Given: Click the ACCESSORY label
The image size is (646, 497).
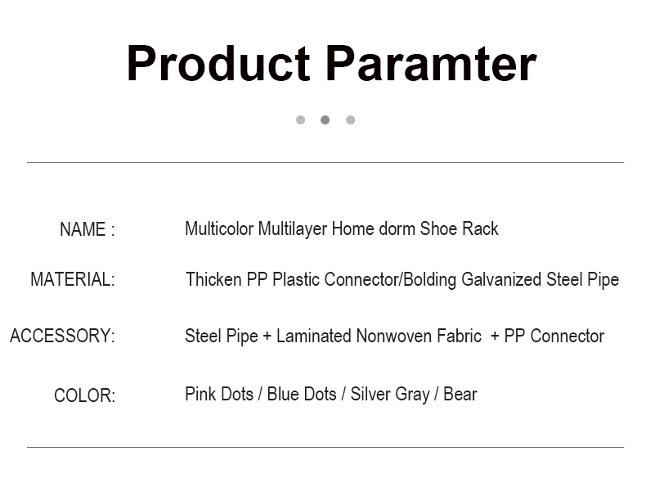Looking at the screenshot, I should (x=62, y=336).
